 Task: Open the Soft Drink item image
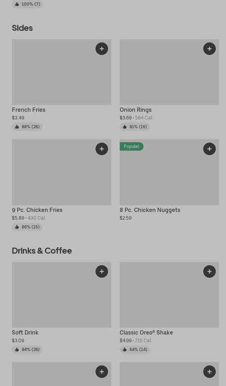pos(53,298)
